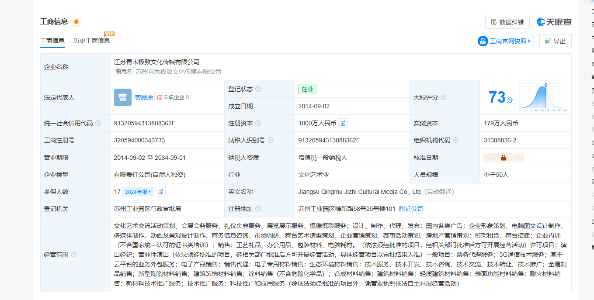This screenshot has width=594, height=300.
Task: Click help icon next to 登记状态
Action: point(258,89)
